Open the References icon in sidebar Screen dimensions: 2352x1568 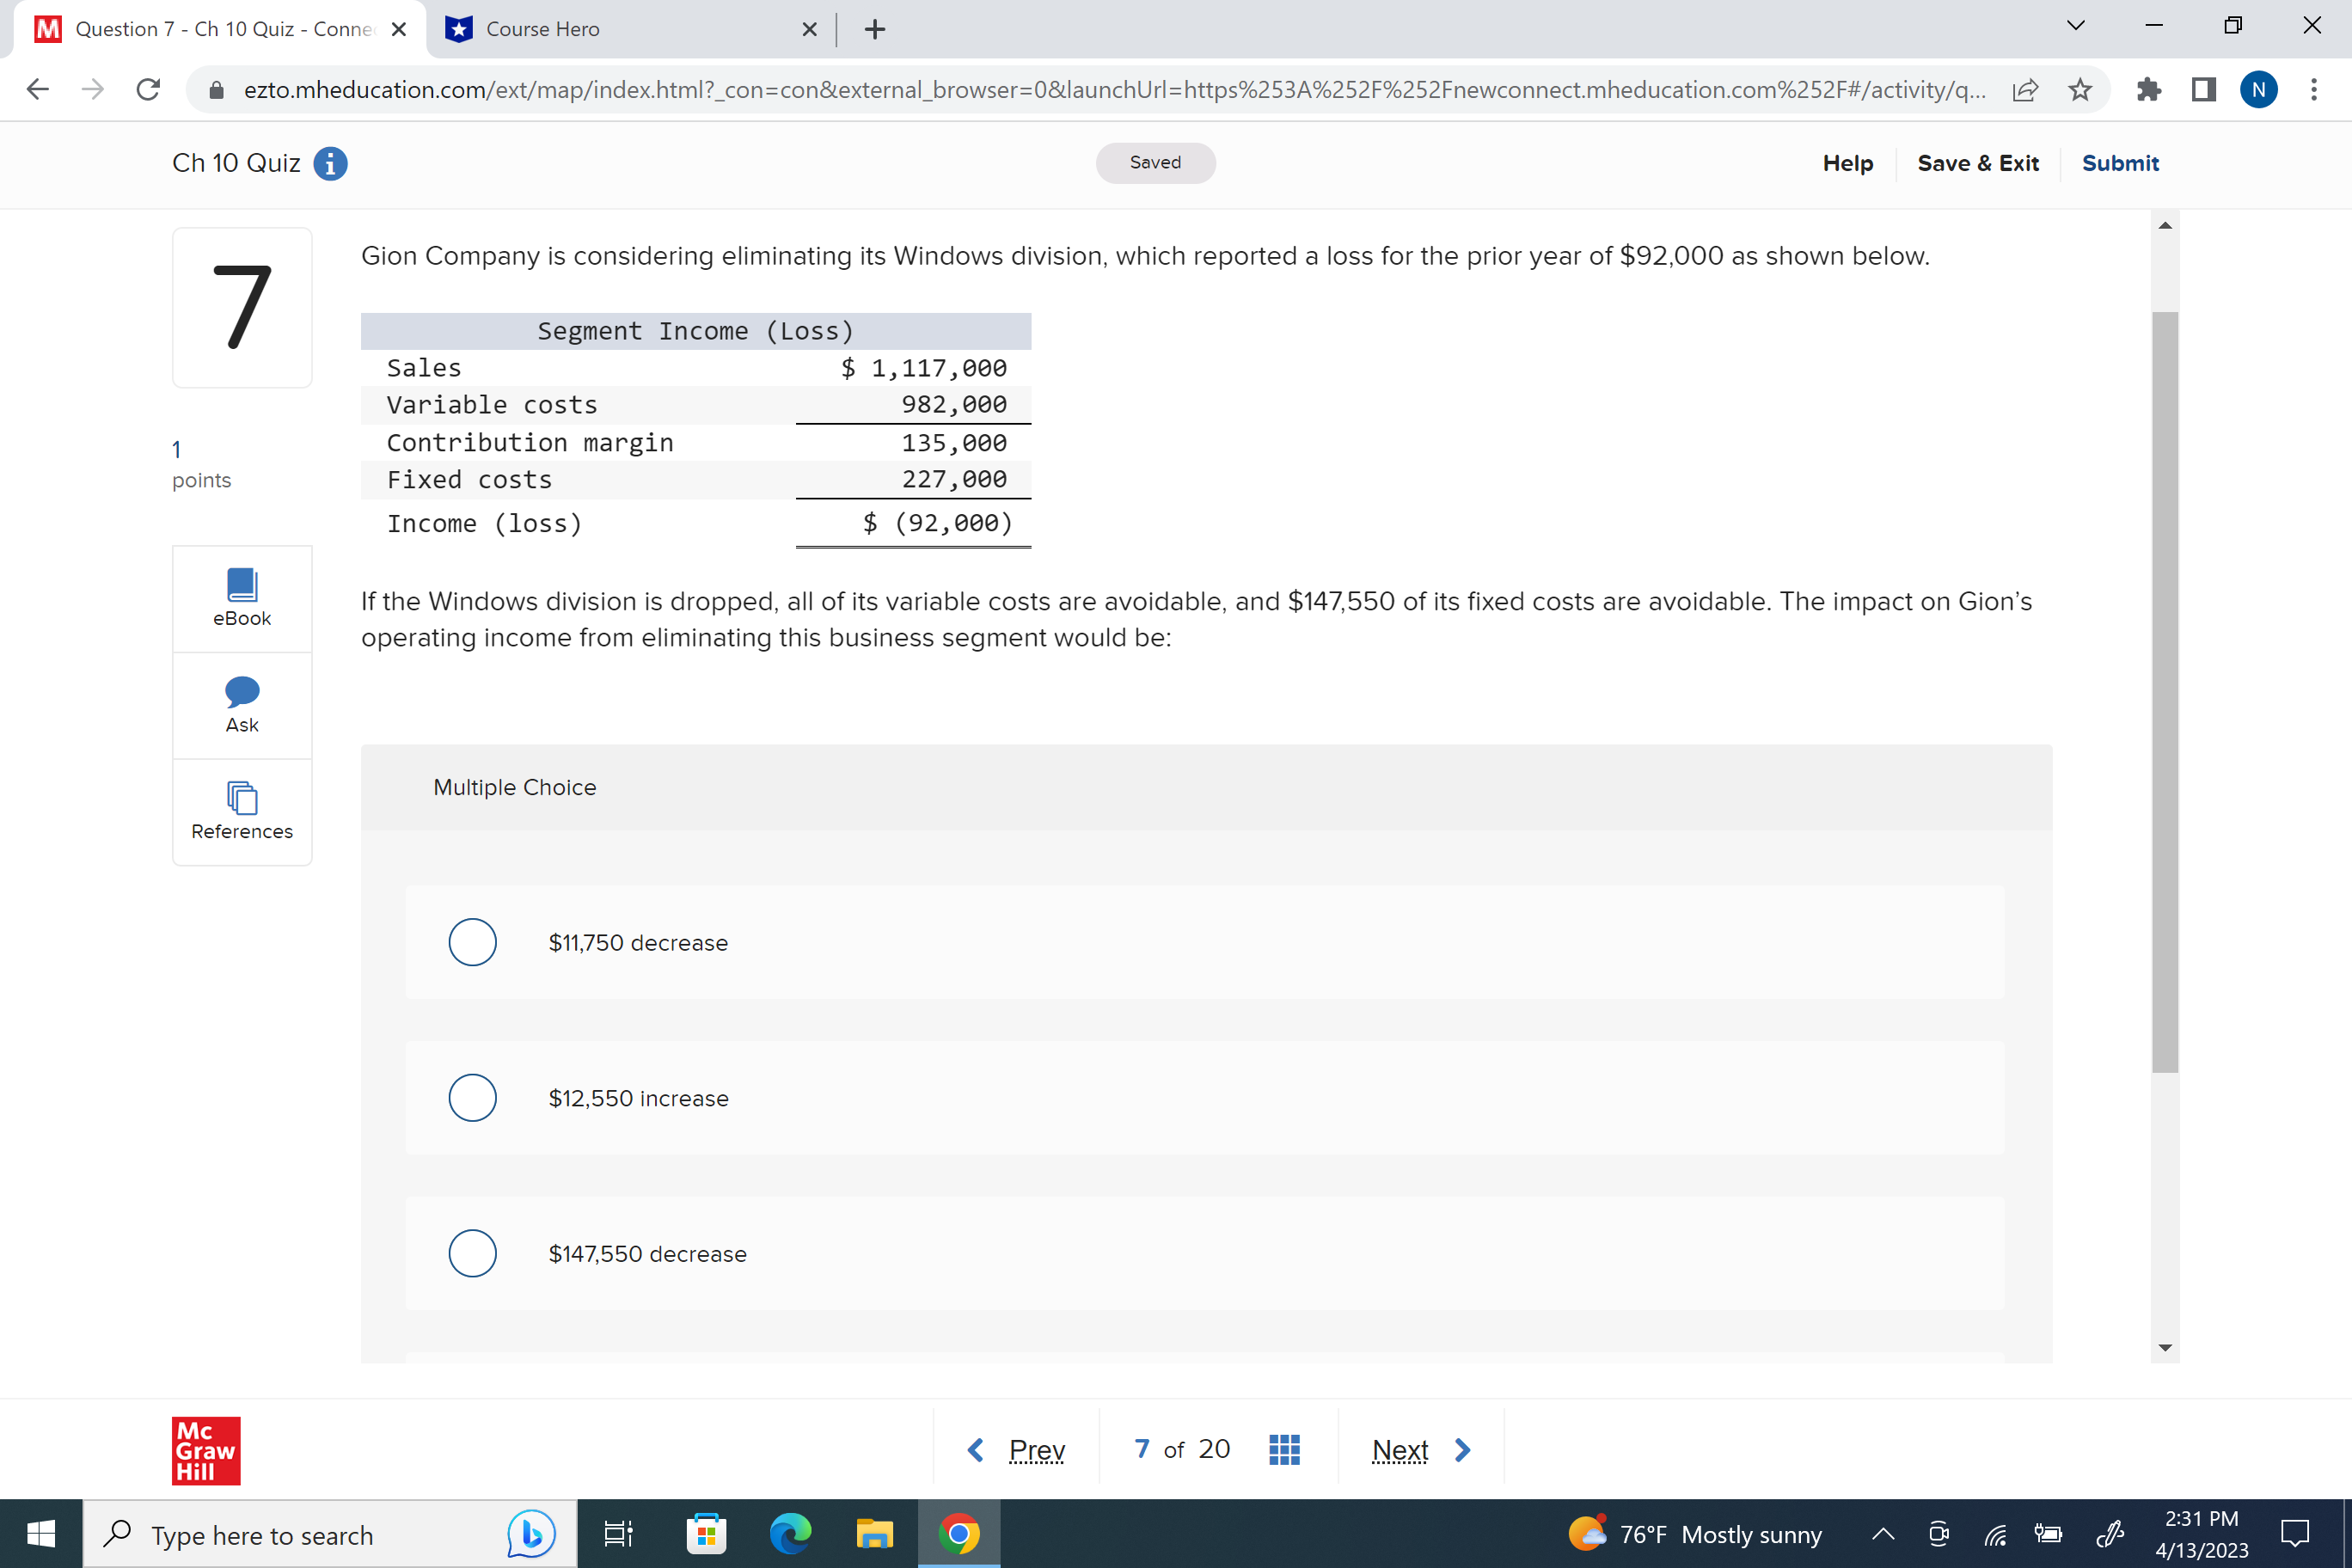242,798
